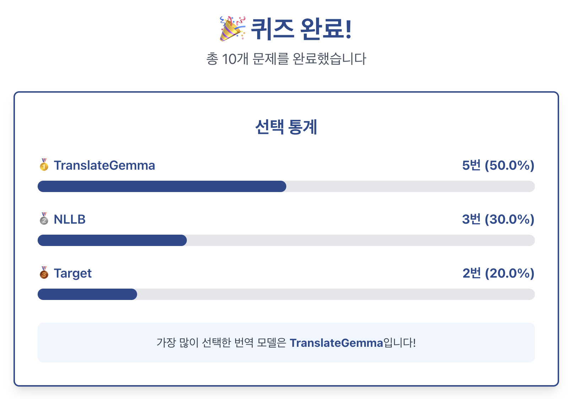Click the bold TranslateGemma in the summary message
The width and height of the screenshot is (574, 399).
(x=336, y=343)
